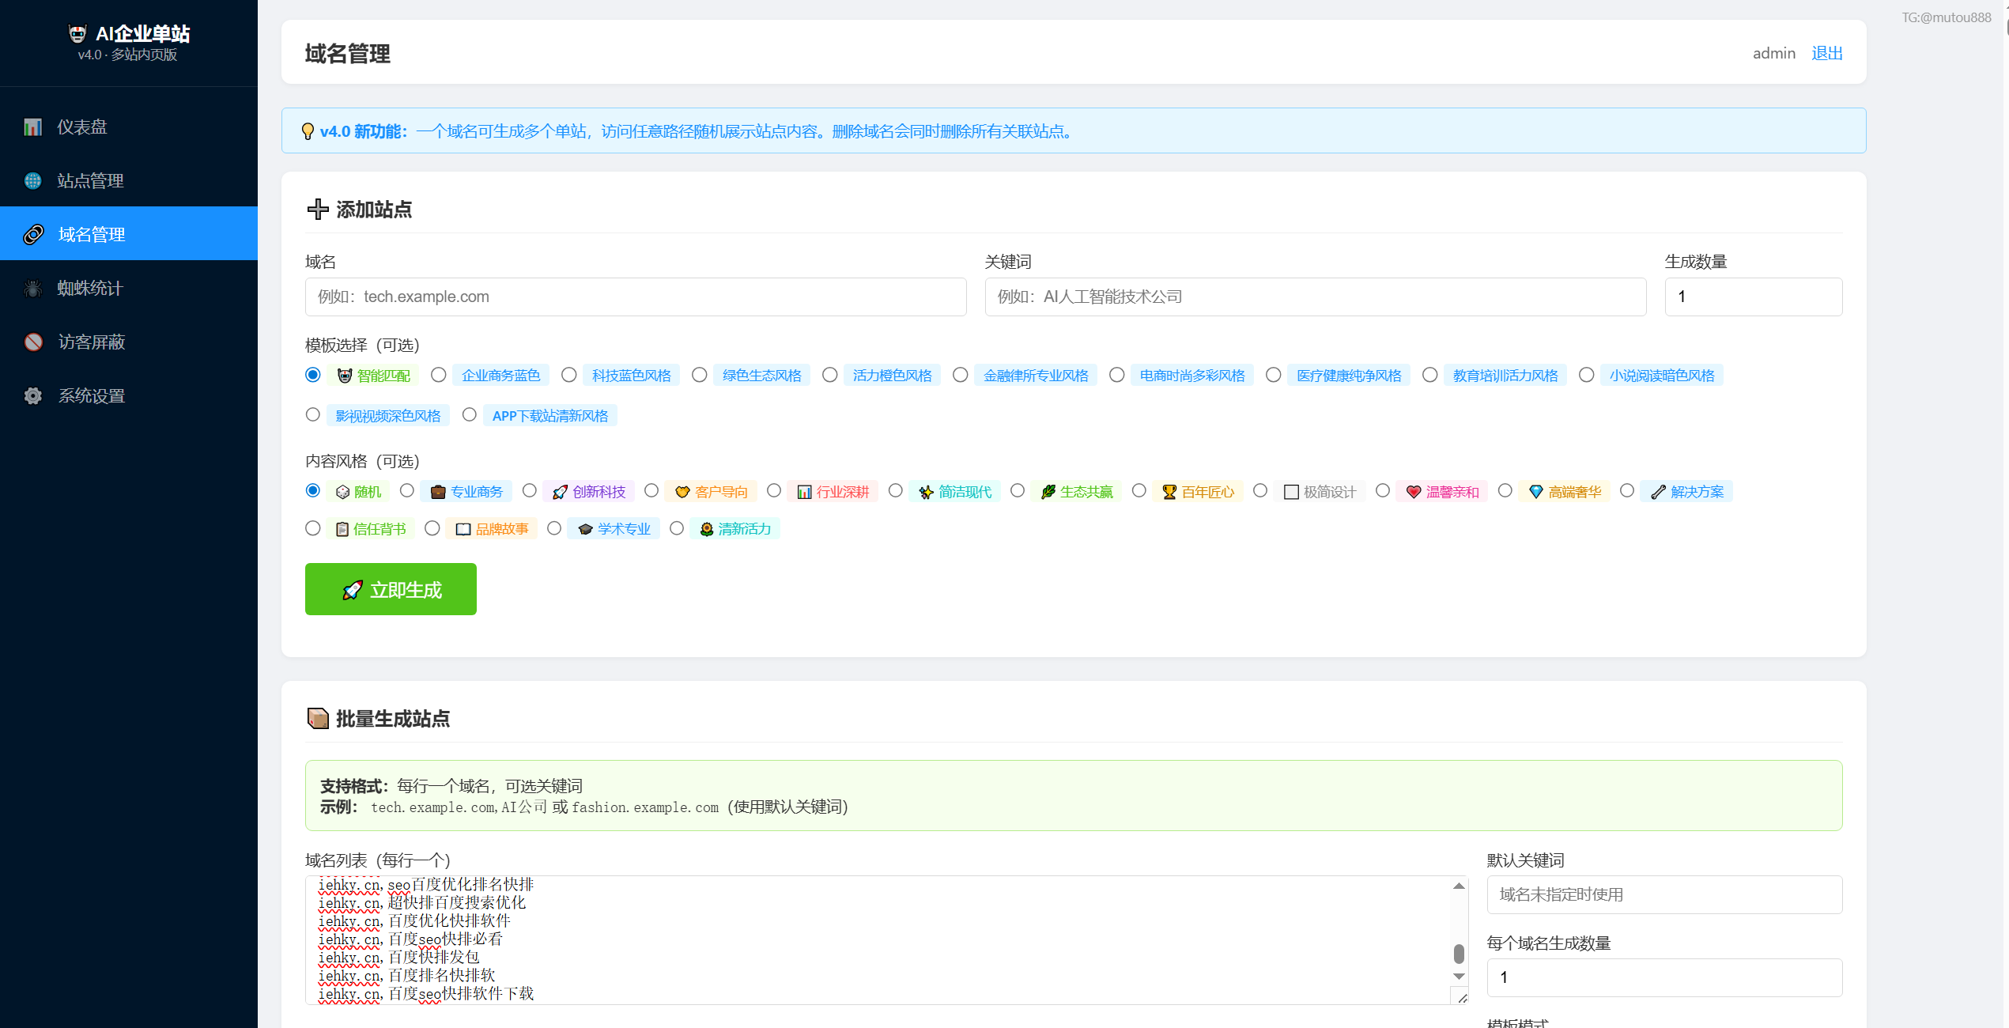Screen dimensions: 2009x1028
Task: Click the wrench icon on 解决方案
Action: tap(1658, 492)
